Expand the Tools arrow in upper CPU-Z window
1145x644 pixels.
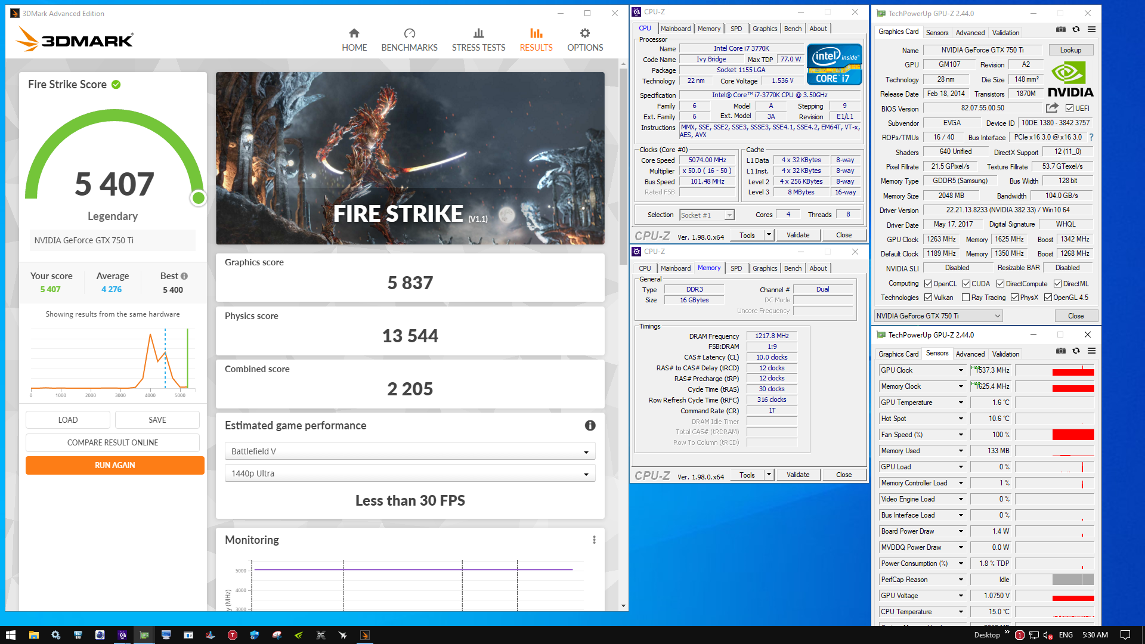click(x=769, y=235)
